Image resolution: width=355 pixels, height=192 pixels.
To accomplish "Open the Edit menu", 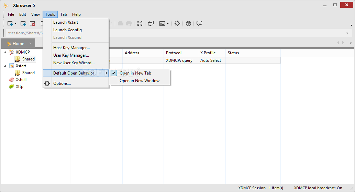I will point(23,14).
